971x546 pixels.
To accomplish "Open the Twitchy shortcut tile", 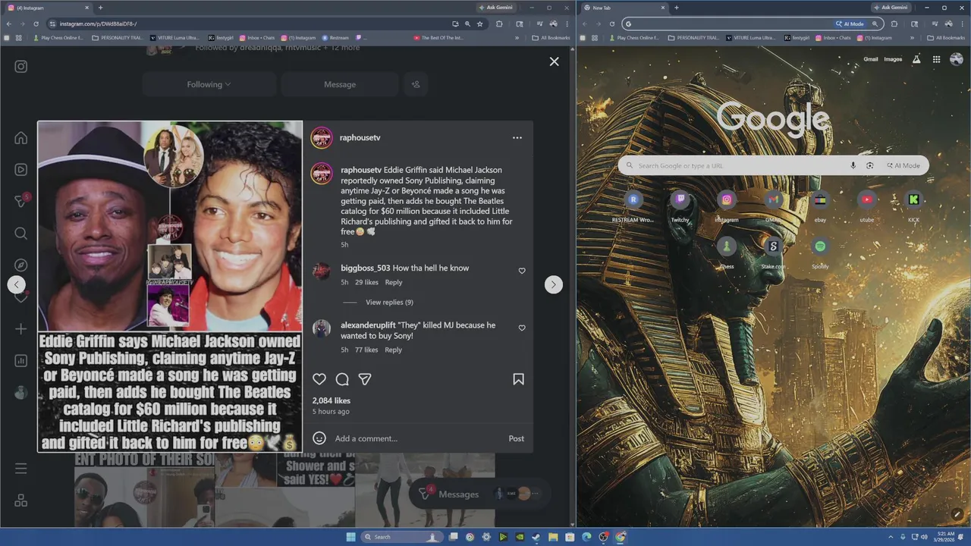I will tap(680, 206).
